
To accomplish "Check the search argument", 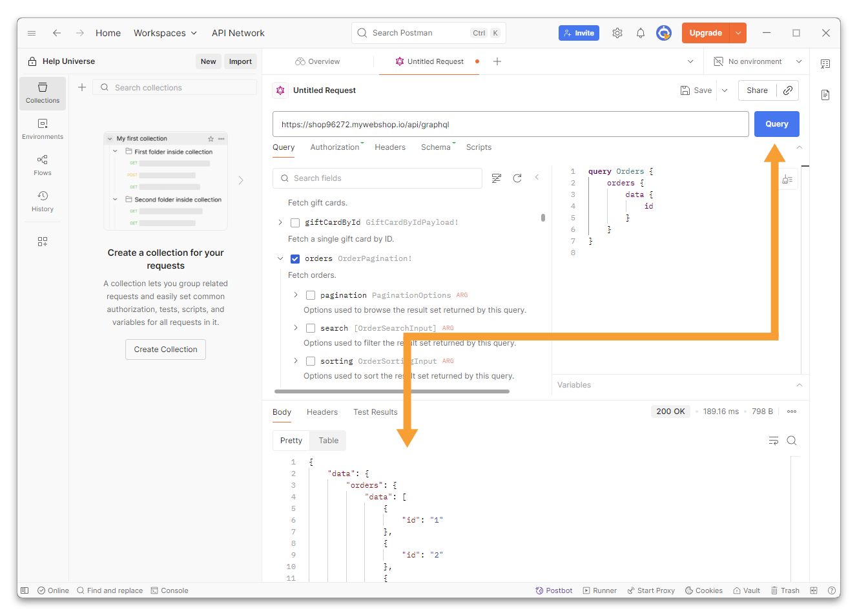I will (x=311, y=328).
